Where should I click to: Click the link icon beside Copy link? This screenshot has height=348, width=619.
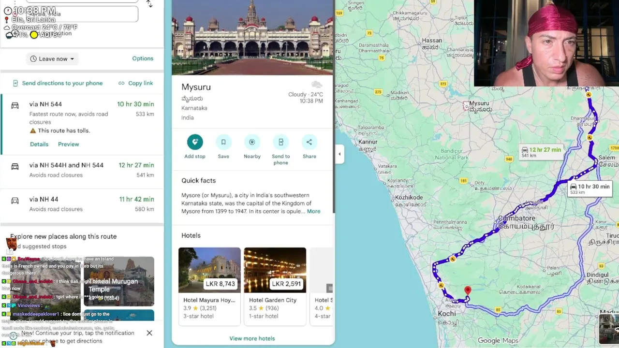click(x=121, y=83)
